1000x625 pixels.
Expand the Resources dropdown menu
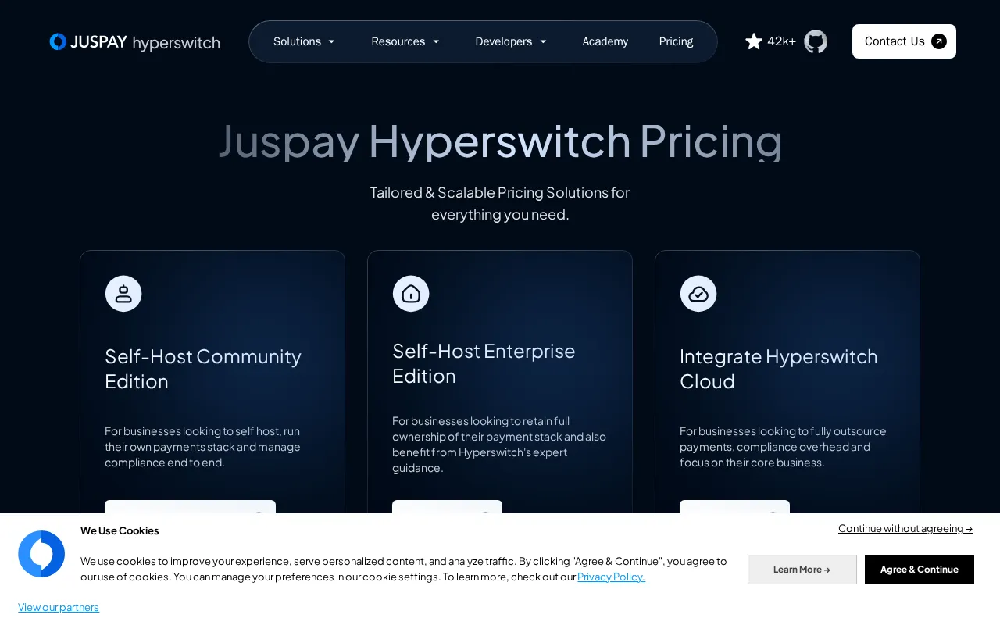405,41
